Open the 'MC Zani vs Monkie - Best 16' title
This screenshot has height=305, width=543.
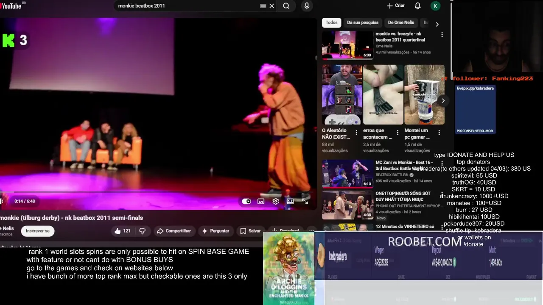click(x=404, y=166)
